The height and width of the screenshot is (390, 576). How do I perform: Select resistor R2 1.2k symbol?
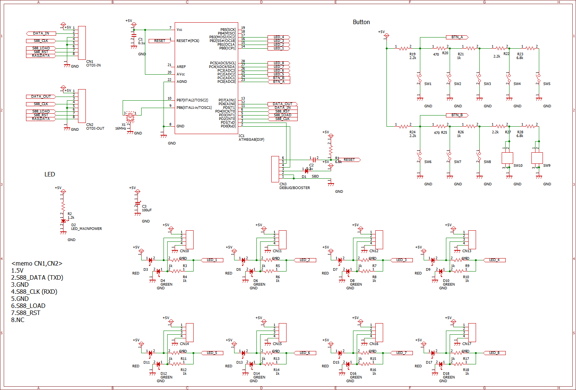click(x=63, y=206)
